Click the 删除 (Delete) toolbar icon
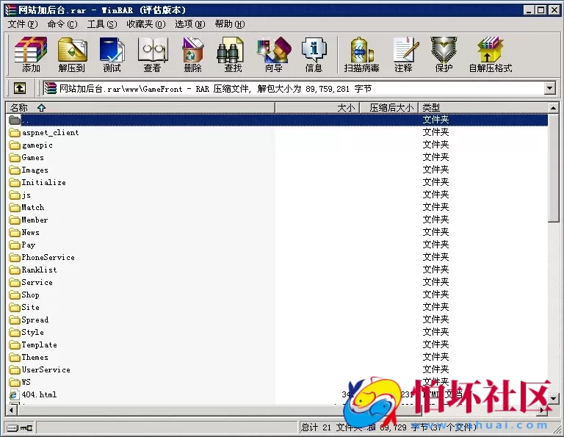This screenshot has width=564, height=437. [x=193, y=54]
